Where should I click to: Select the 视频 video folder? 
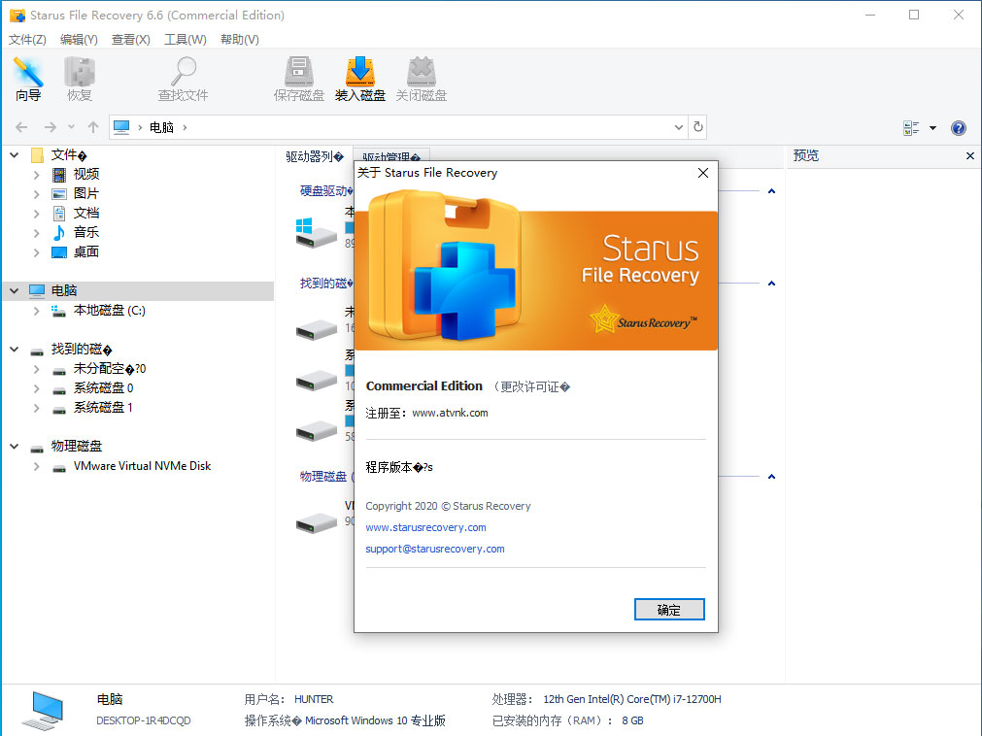85,174
